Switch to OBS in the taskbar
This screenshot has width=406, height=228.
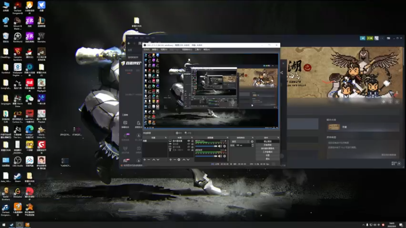[x=19, y=224]
